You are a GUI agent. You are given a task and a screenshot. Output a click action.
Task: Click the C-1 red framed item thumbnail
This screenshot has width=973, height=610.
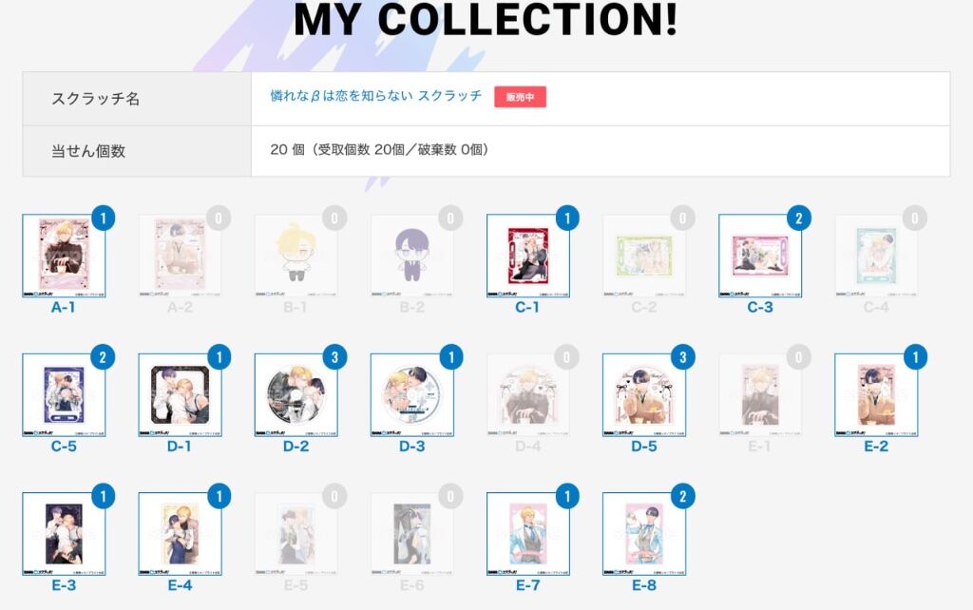point(528,256)
